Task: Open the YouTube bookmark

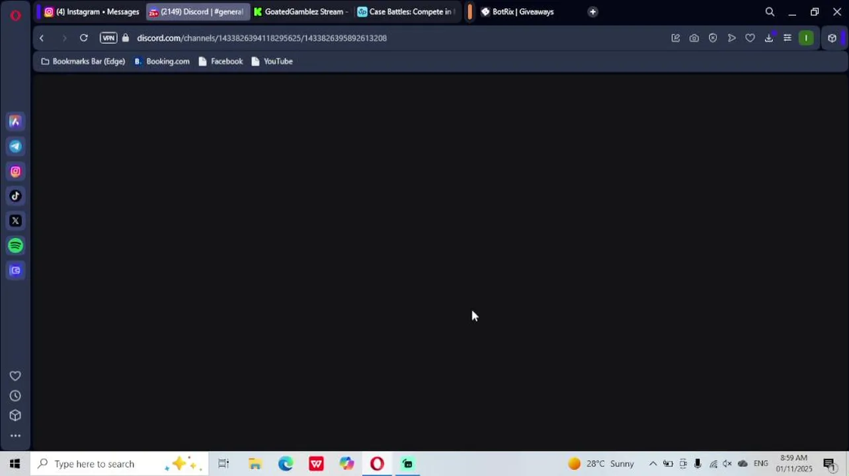Action: click(272, 61)
